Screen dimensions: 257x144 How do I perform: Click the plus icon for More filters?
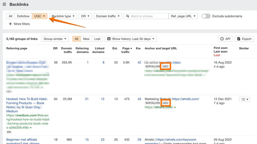10,24
